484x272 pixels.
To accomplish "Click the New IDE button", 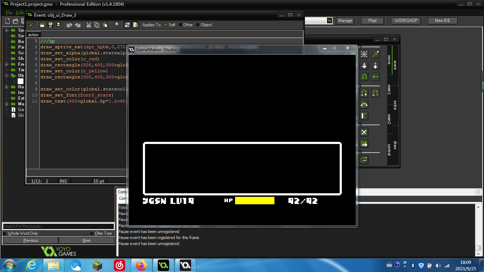I will click(443, 21).
